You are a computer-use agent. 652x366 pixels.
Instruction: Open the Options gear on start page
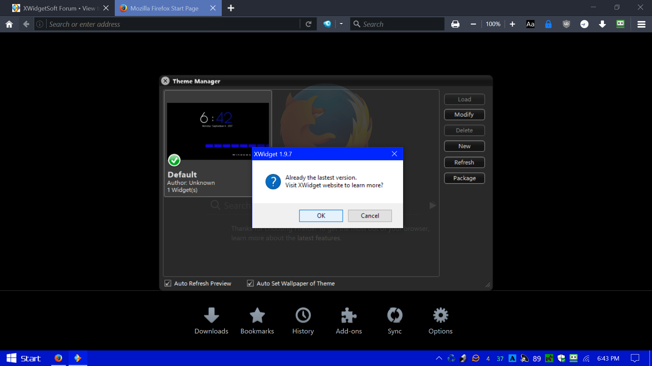click(440, 321)
